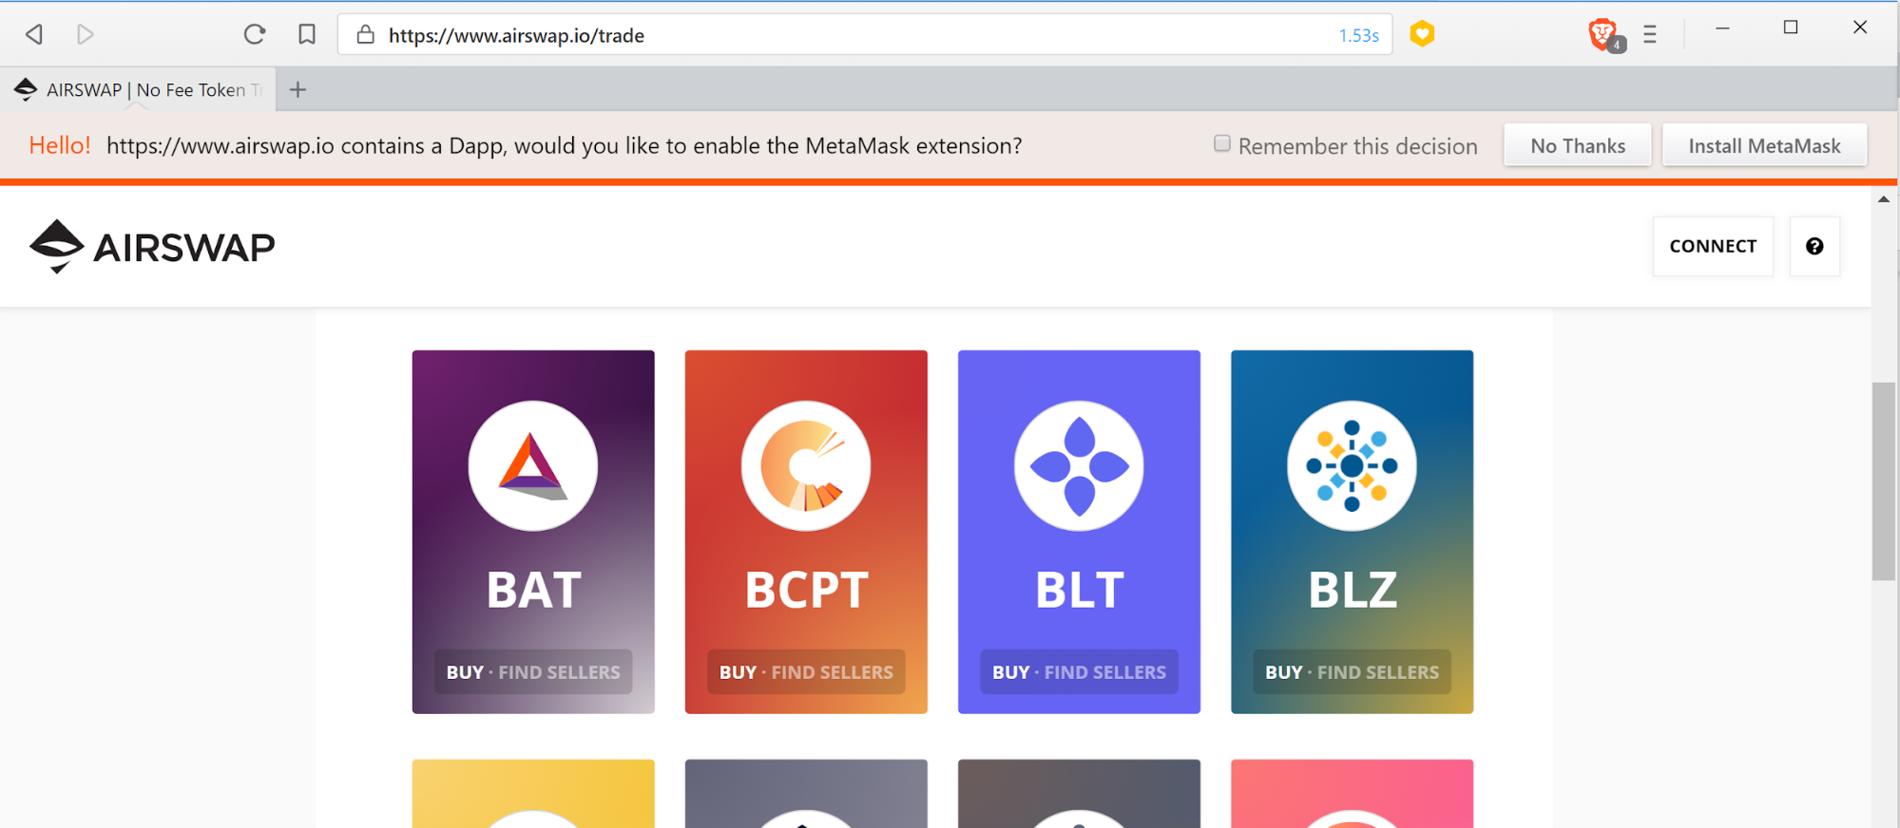Click the BCPT token orange logo
This screenshot has height=828, width=1900.
806,466
